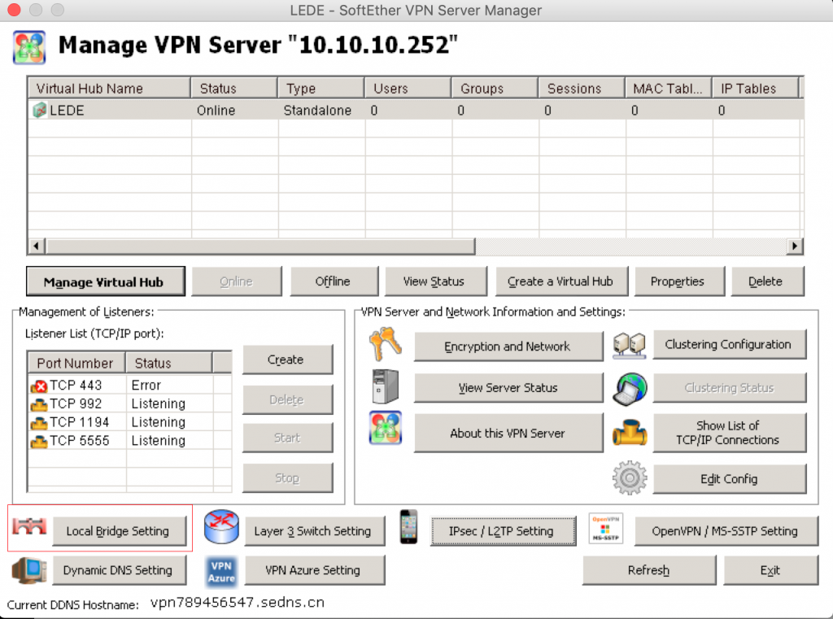Viewport: 833px width, 619px height.
Task: Click the LEDE virtual hub cube icon
Action: click(39, 111)
